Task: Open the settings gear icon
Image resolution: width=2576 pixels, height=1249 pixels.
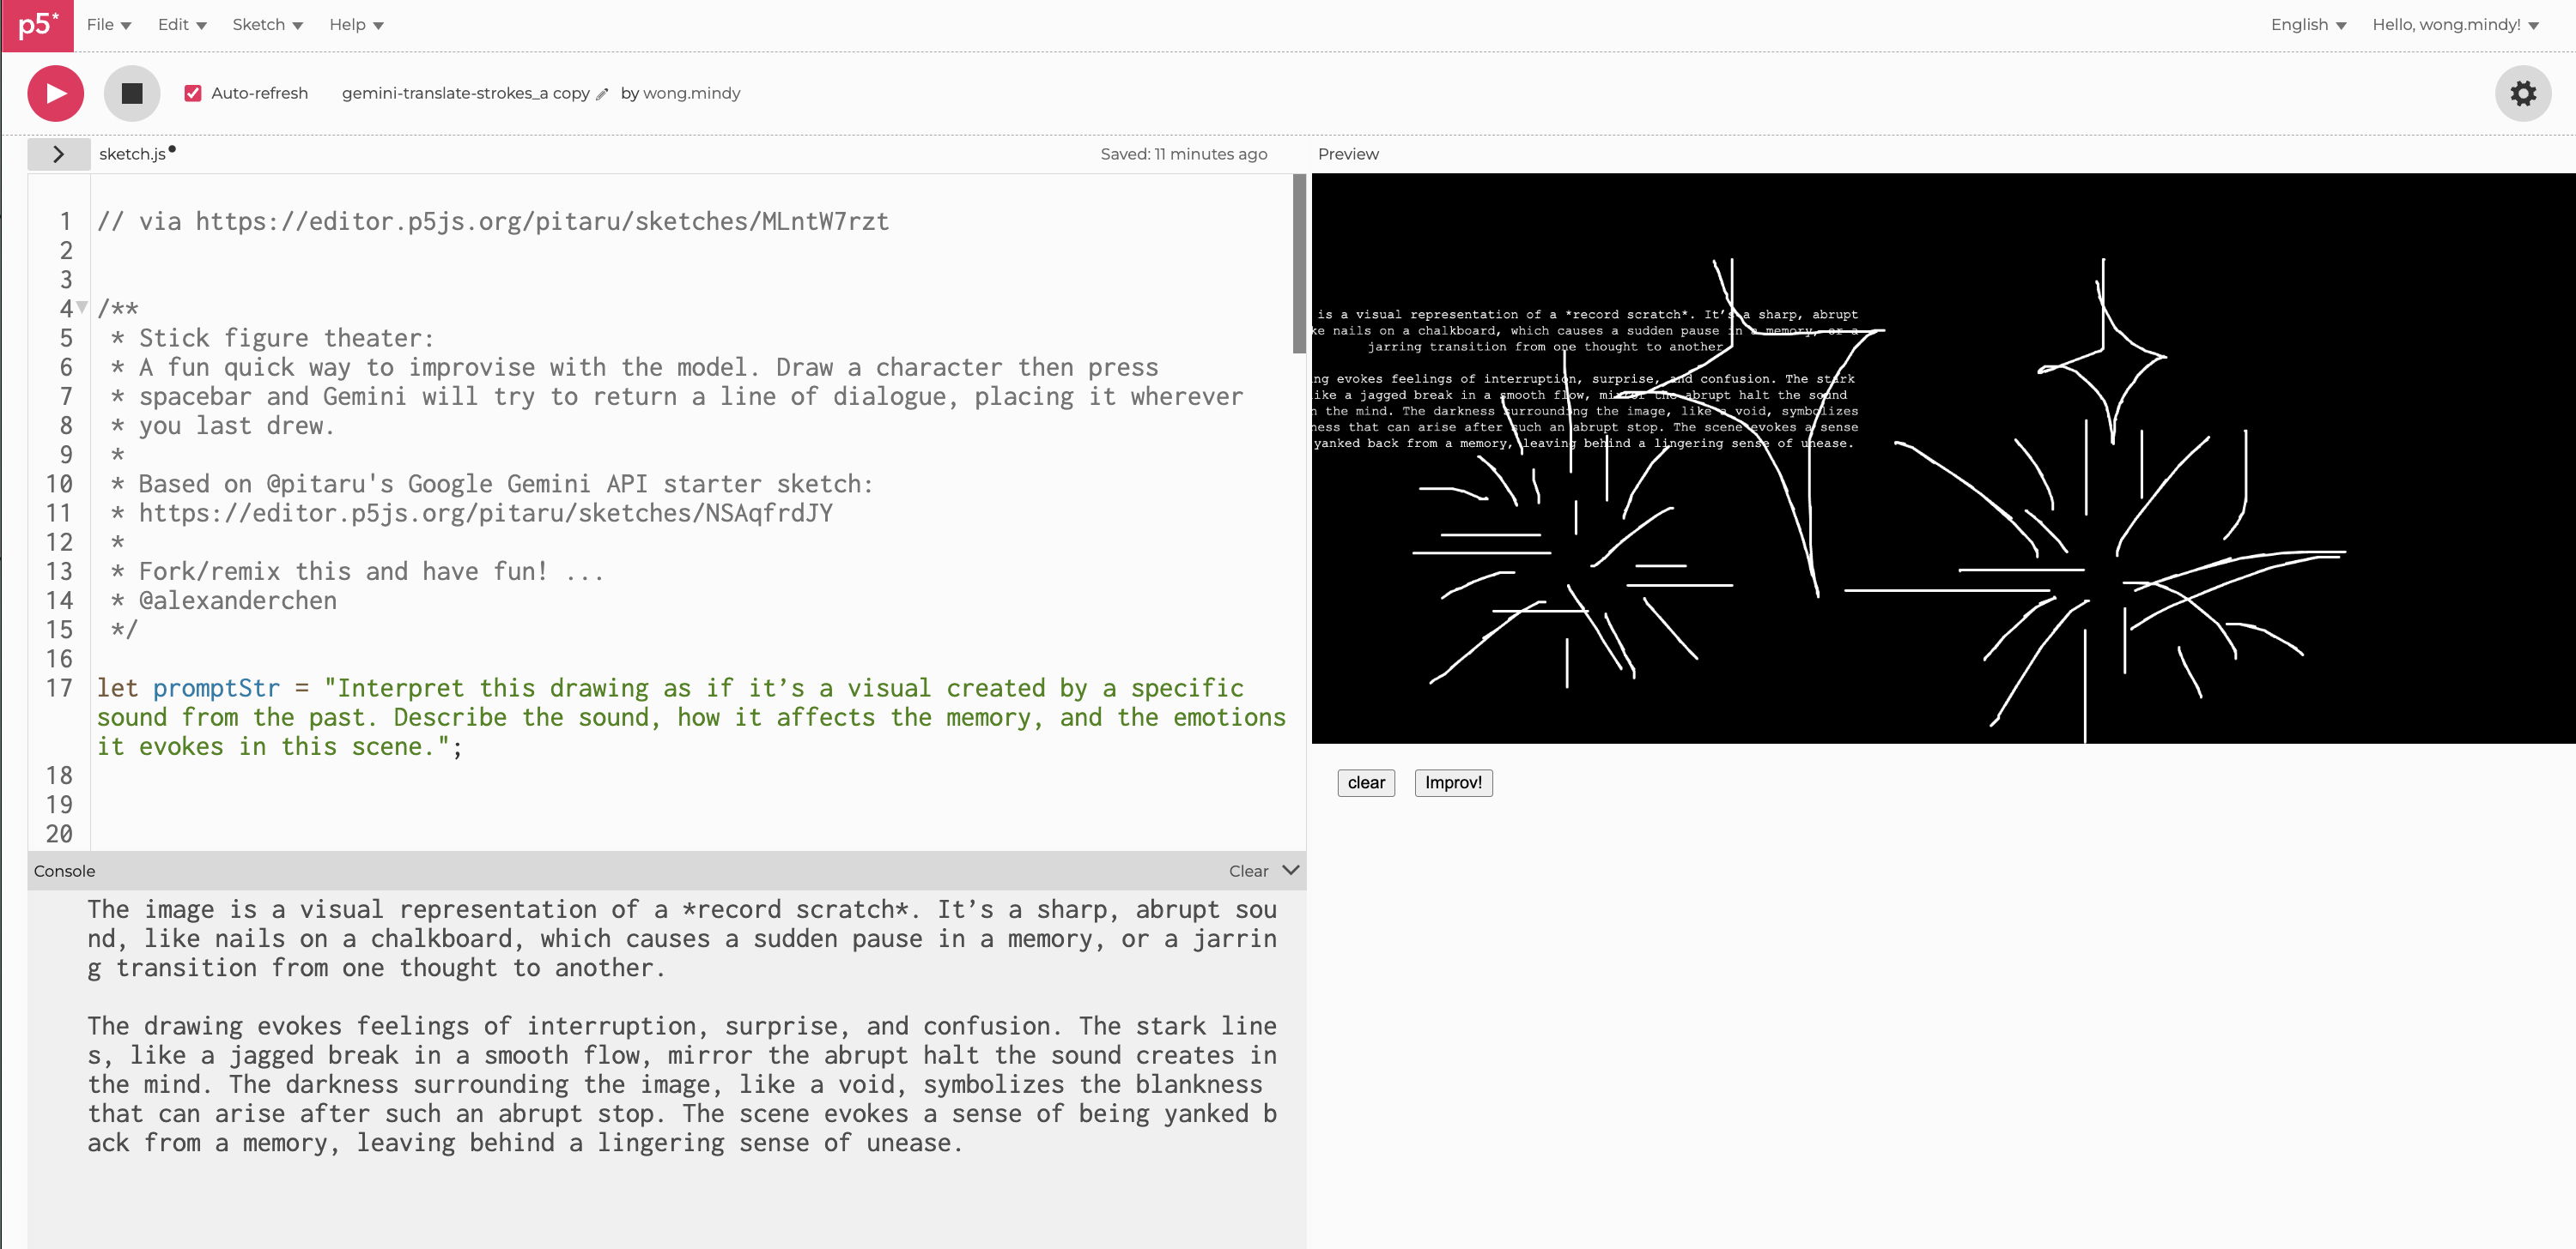Action: pyautogui.click(x=2522, y=93)
